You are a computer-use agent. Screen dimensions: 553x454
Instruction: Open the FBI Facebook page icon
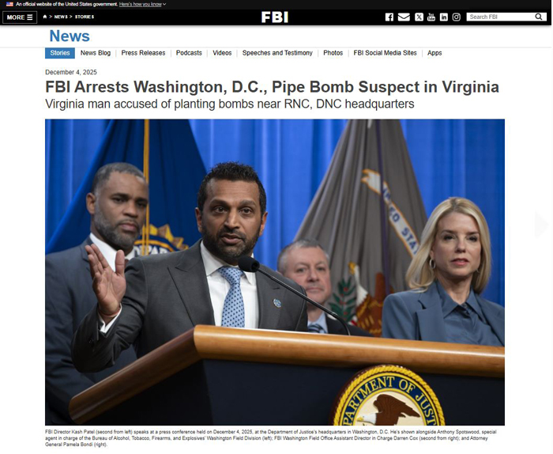point(389,17)
